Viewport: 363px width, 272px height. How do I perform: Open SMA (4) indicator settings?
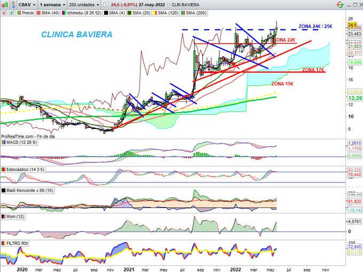tap(115, 13)
